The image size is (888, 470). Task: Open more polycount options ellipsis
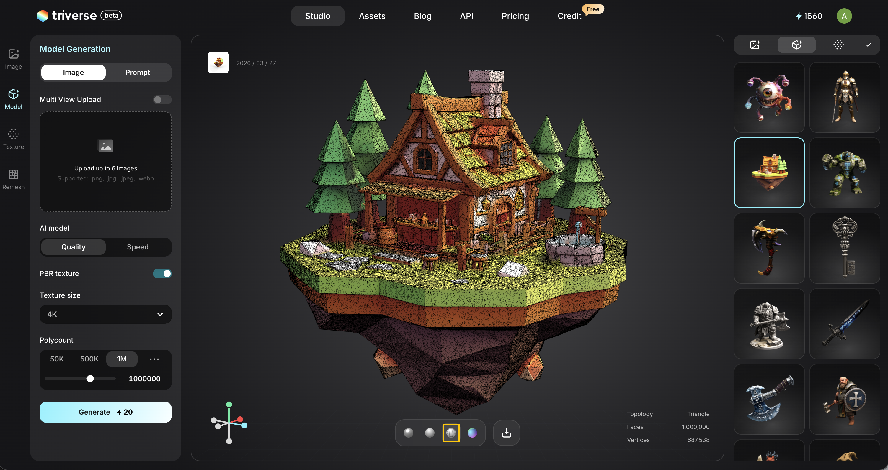click(x=154, y=359)
